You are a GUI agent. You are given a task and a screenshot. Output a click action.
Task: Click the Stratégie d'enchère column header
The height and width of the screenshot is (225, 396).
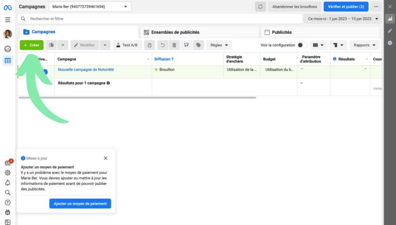tap(242, 59)
